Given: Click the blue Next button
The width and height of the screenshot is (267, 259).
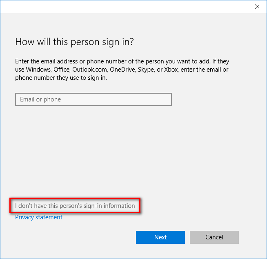Looking at the screenshot, I should 160,237.
